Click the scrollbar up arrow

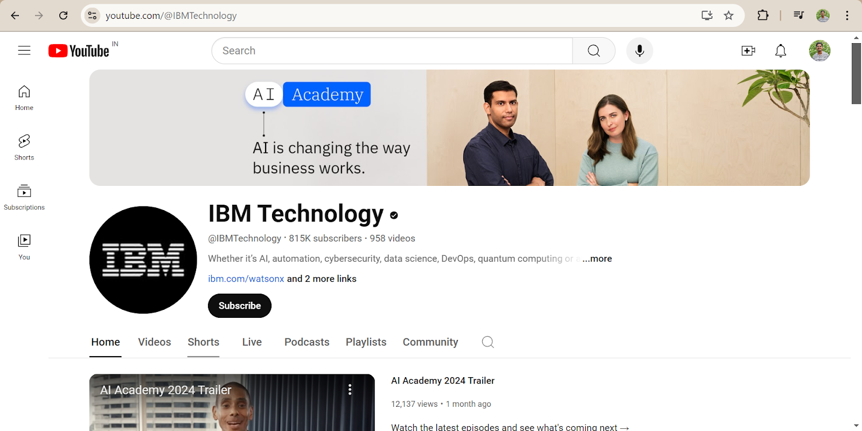(x=856, y=38)
